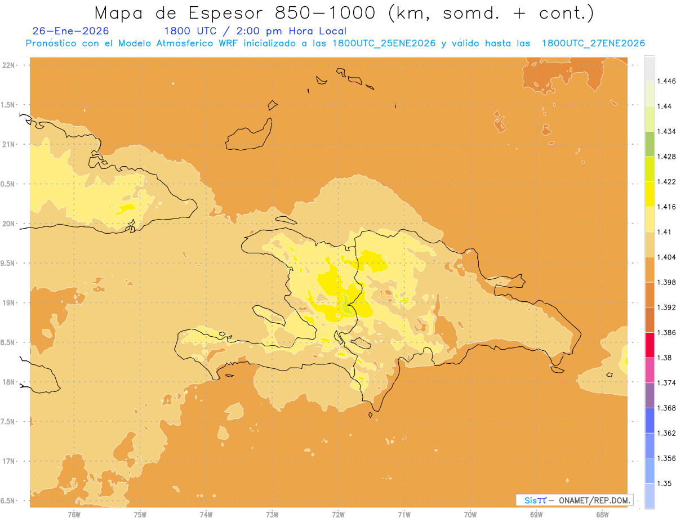Click the latitude label 17N

(x=8, y=461)
